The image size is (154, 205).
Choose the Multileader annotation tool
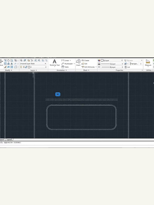pyautogui.click(x=68, y=64)
